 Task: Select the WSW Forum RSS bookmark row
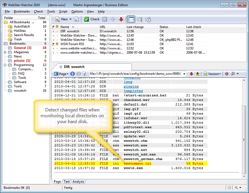(x=129, y=44)
